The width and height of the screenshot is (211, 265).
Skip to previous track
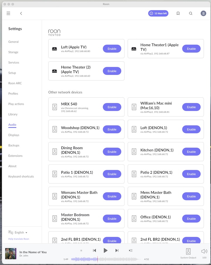(x=94, y=250)
